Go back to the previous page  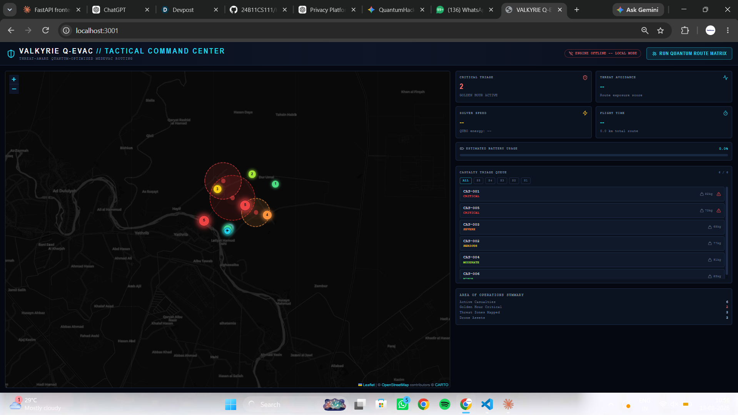(x=11, y=30)
